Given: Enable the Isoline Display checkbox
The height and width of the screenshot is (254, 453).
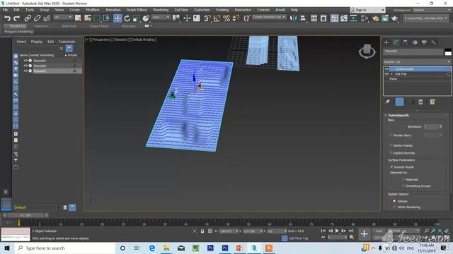Looking at the screenshot, I should click(x=391, y=145).
